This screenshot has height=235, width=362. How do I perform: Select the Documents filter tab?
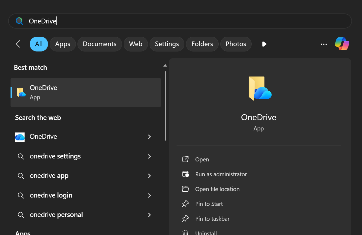click(x=100, y=44)
